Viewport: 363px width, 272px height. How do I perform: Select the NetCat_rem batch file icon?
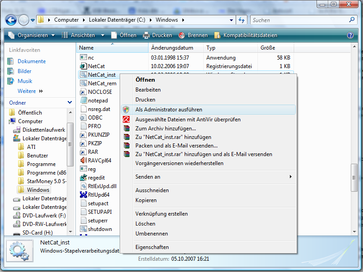point(84,83)
